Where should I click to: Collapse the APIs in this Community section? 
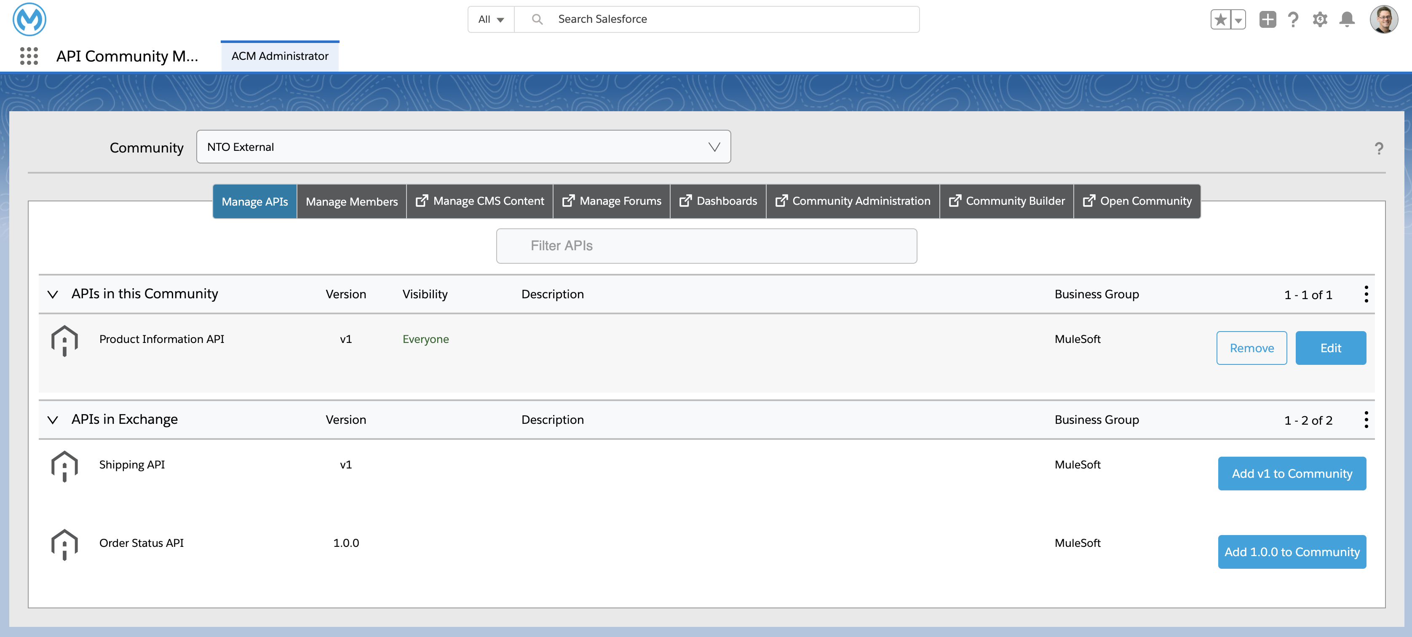(53, 294)
